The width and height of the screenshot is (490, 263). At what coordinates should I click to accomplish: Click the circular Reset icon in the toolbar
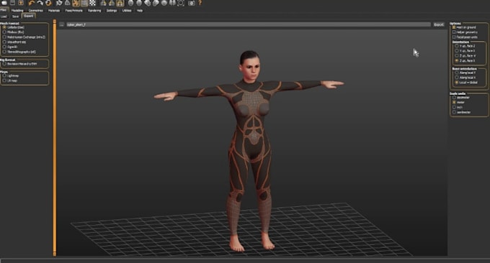(x=48, y=3)
